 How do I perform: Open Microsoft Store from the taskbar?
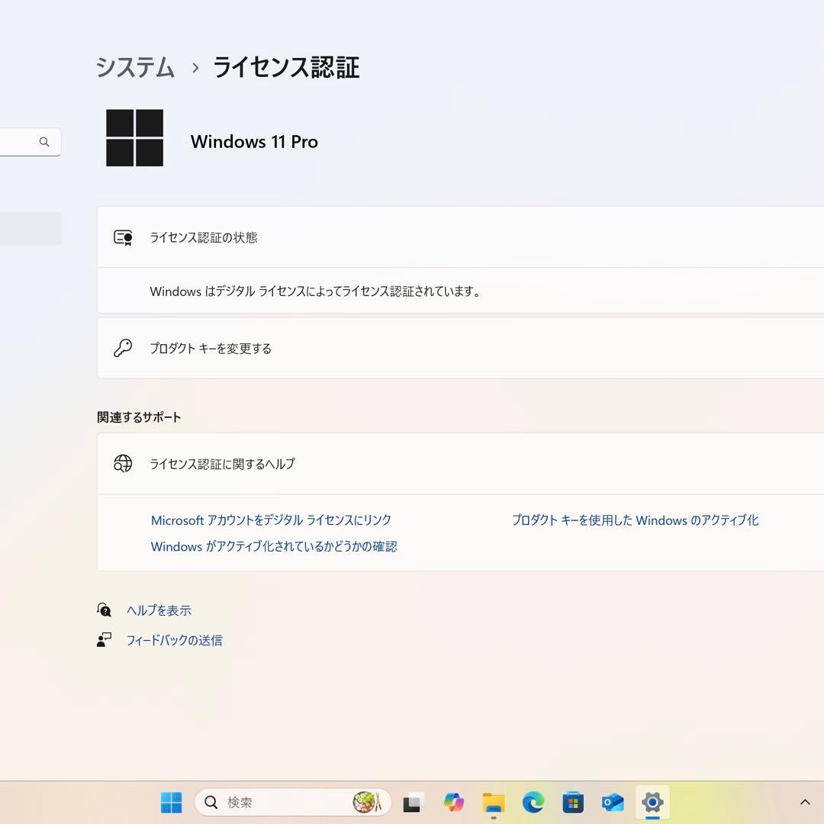[572, 802]
